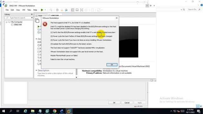The image size is (203, 114).
Task: Click the scroll down arrow beside Description
Action: pyautogui.click(x=76, y=77)
